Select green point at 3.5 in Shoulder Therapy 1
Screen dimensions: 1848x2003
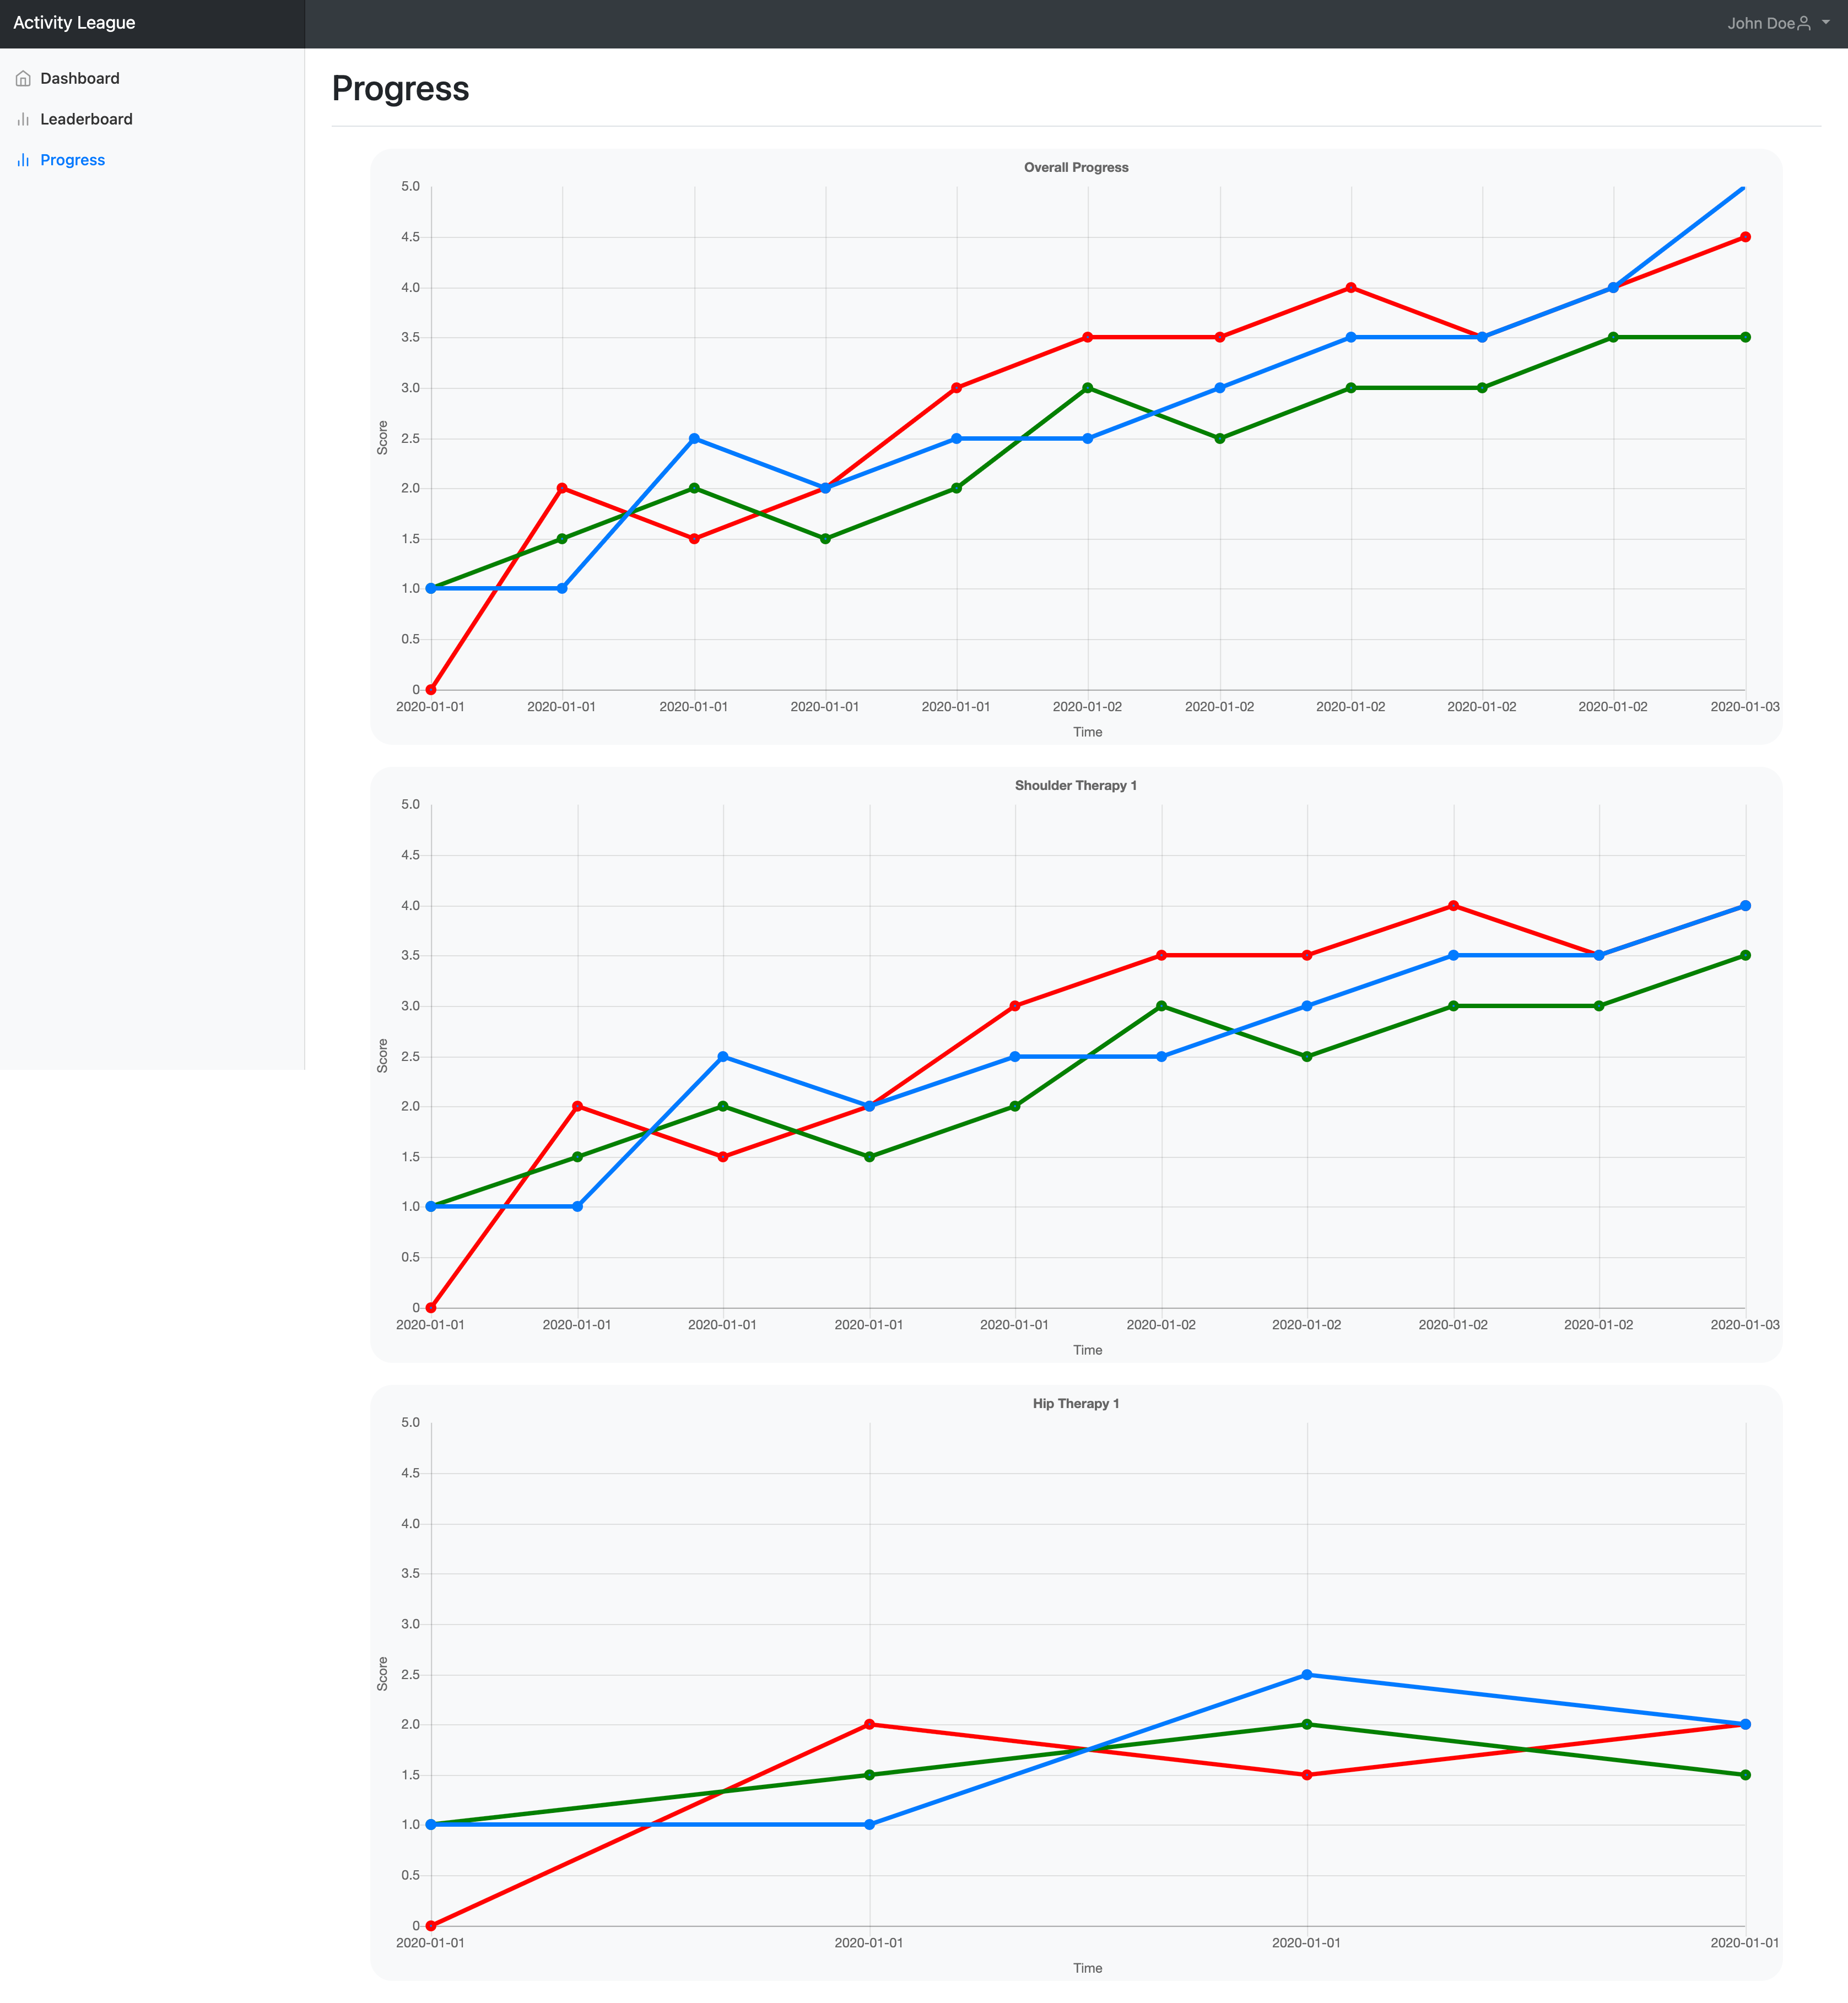click(x=1745, y=956)
